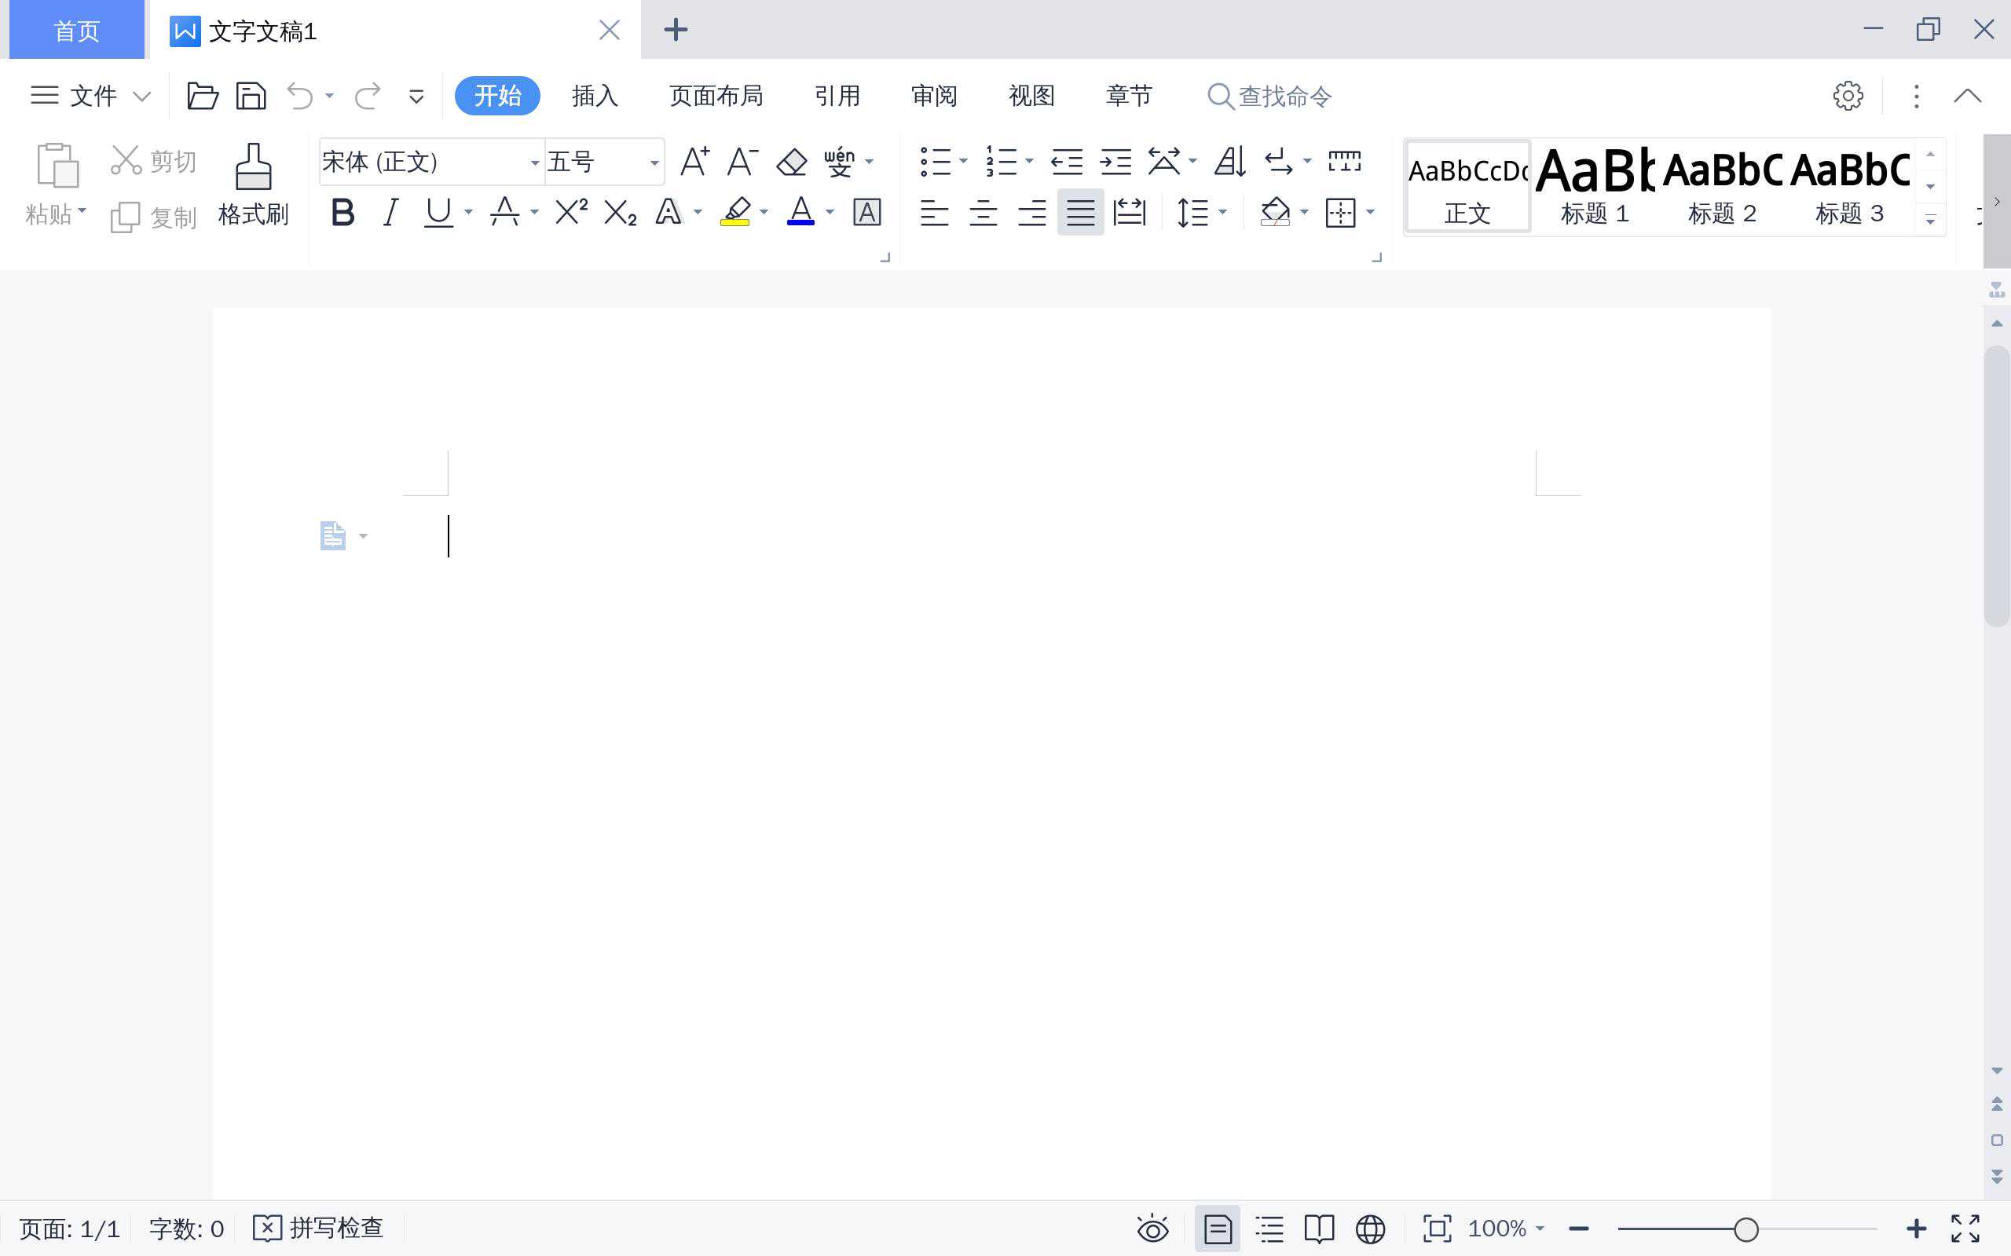Open the line spacing dropdown arrow
This screenshot has height=1256, width=2011.
(x=1222, y=213)
